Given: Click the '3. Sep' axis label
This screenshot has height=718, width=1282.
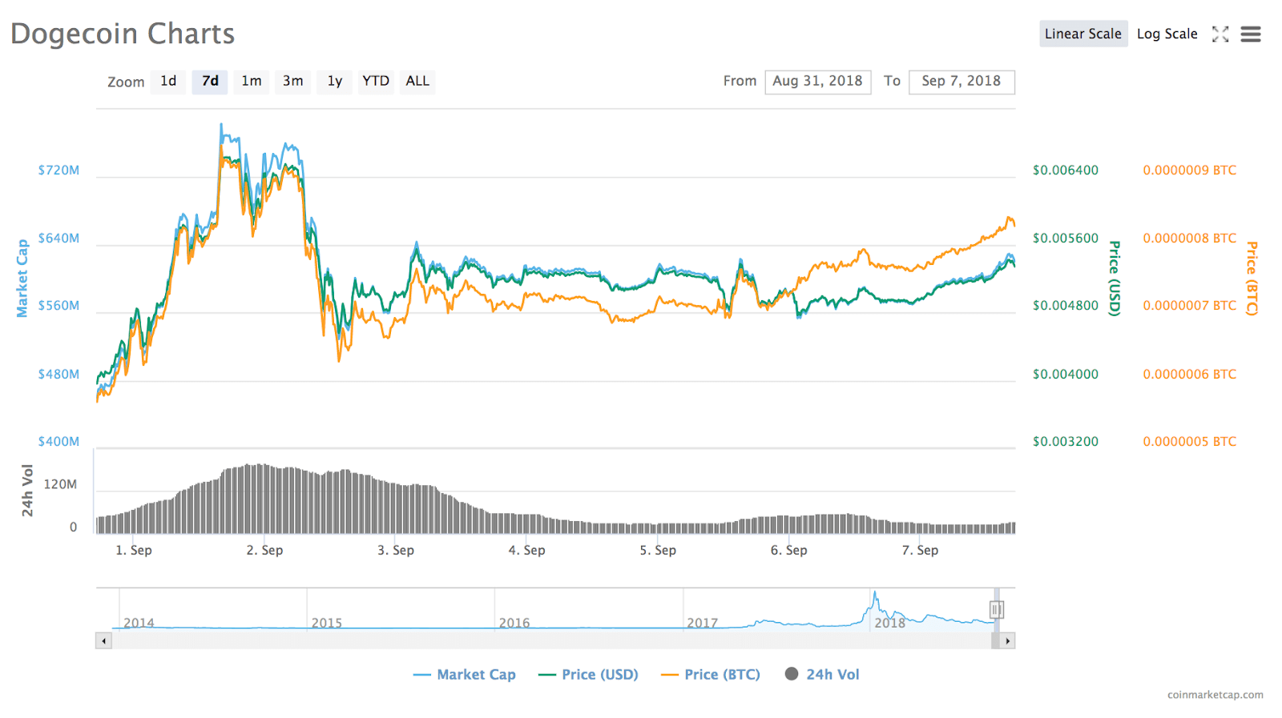Looking at the screenshot, I should [x=396, y=551].
